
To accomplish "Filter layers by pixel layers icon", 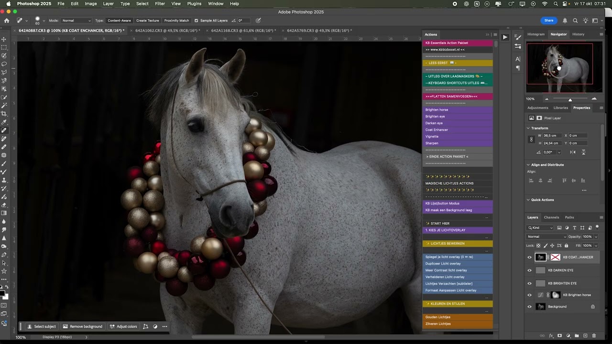I will (559, 228).
